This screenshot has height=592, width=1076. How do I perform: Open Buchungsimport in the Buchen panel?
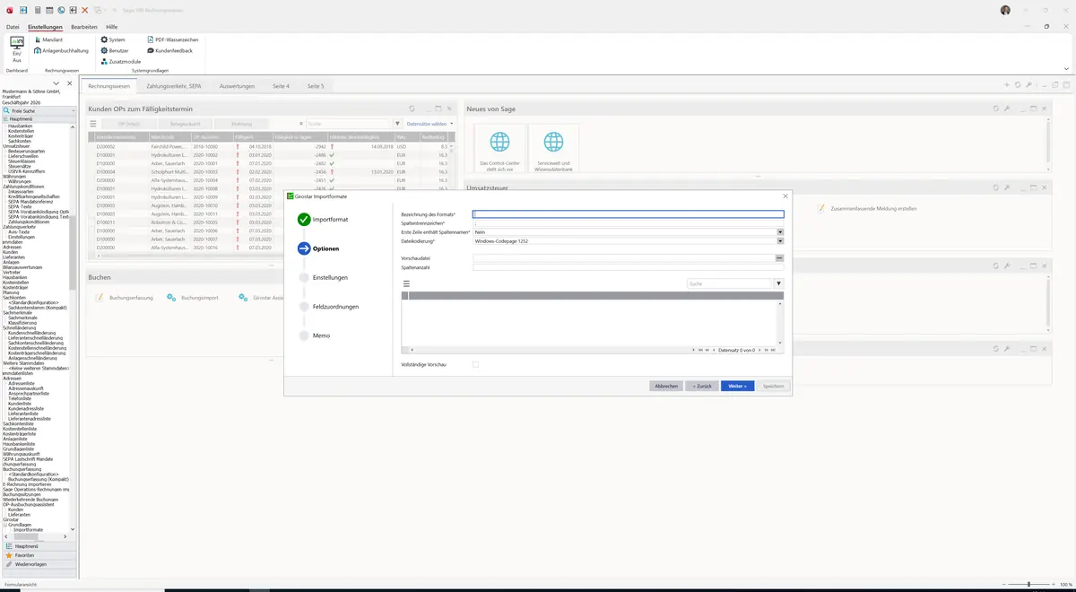click(193, 297)
